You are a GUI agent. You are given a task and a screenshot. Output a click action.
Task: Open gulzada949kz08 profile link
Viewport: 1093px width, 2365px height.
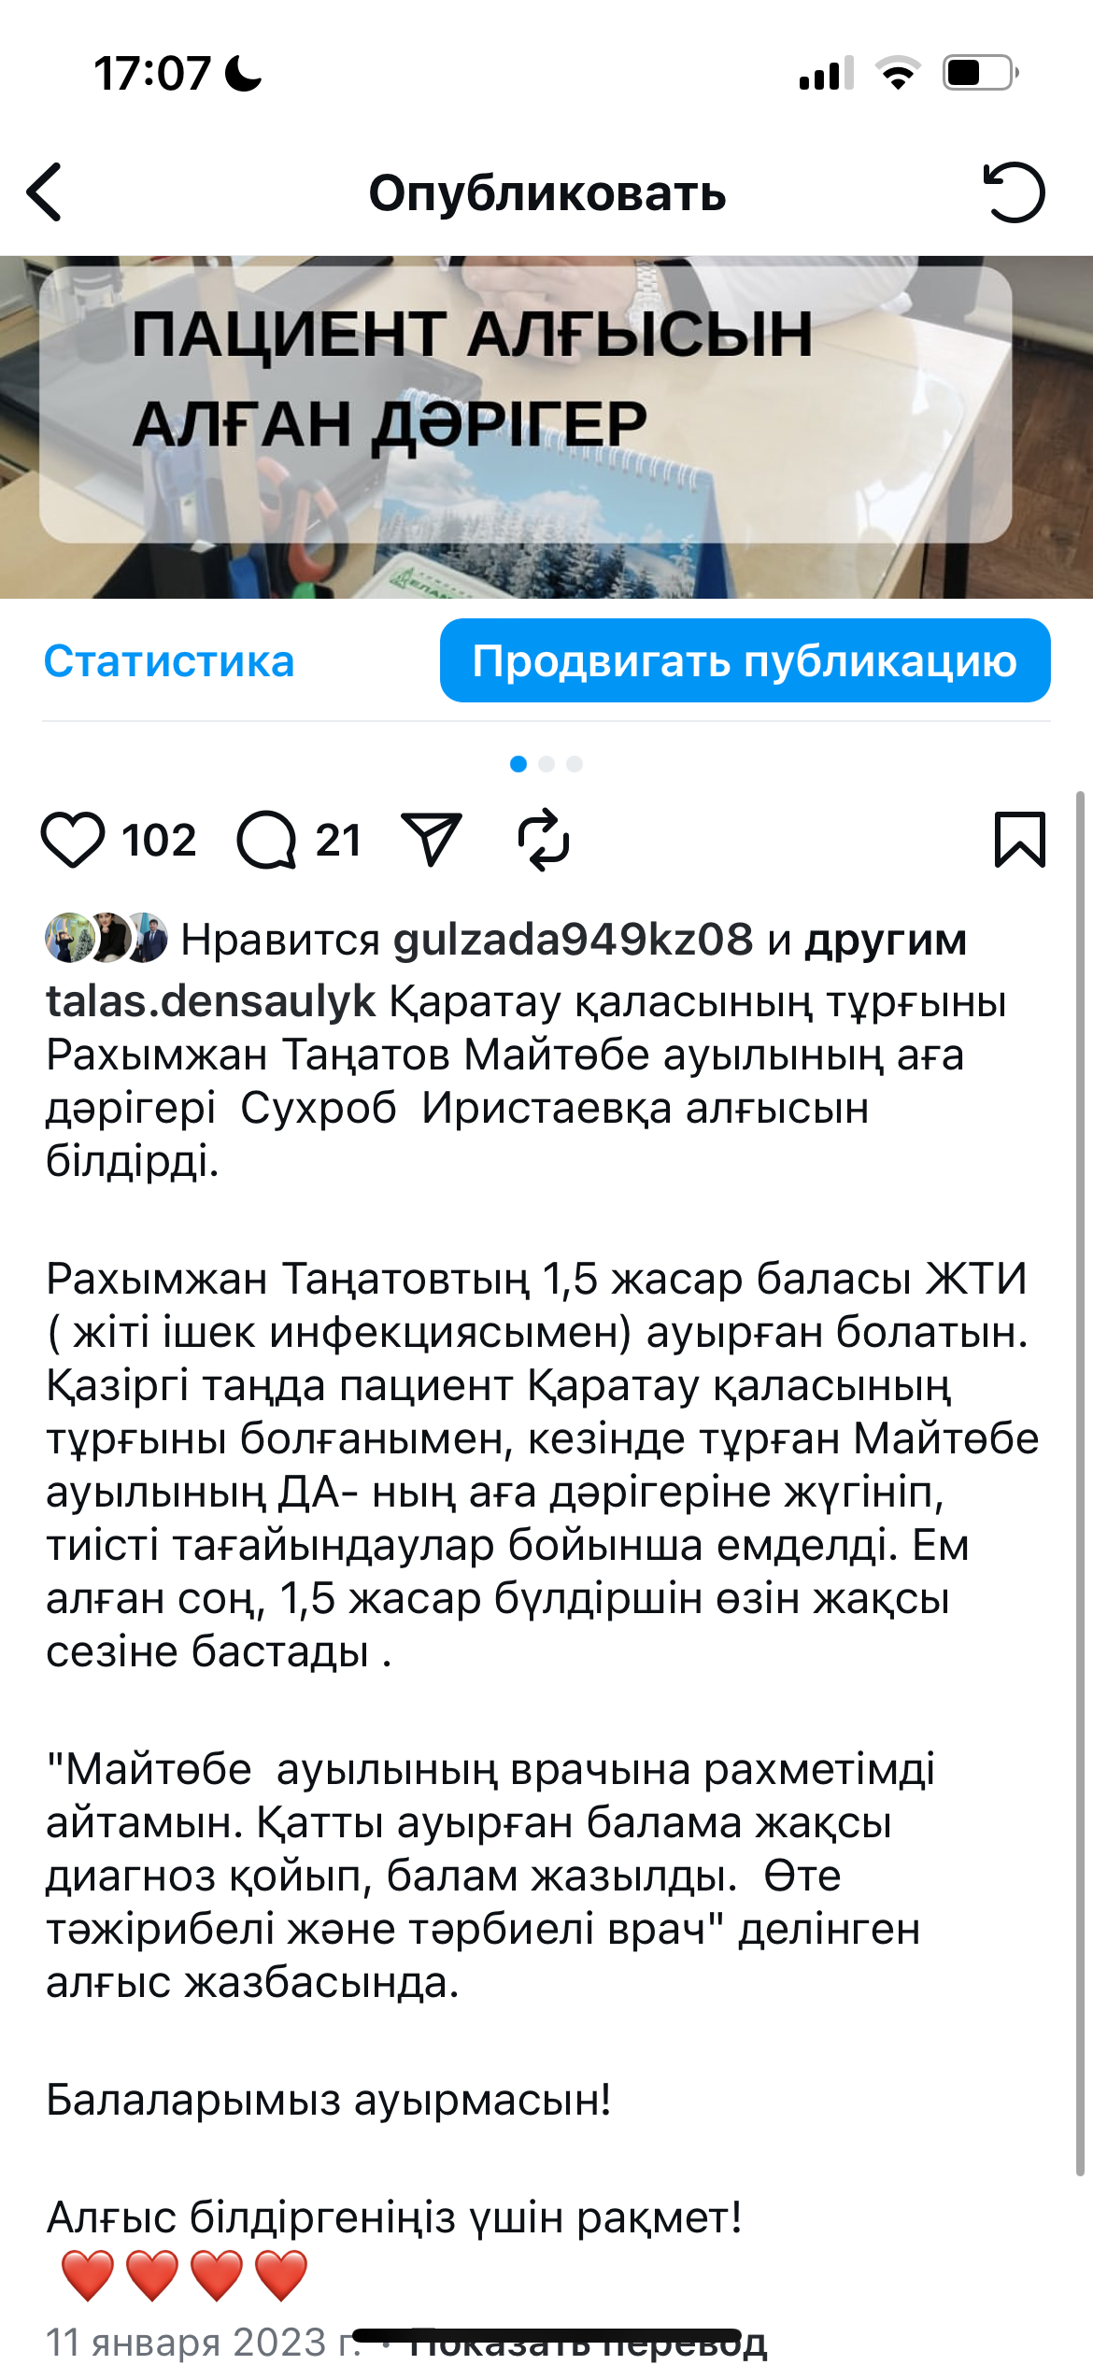pos(573,940)
